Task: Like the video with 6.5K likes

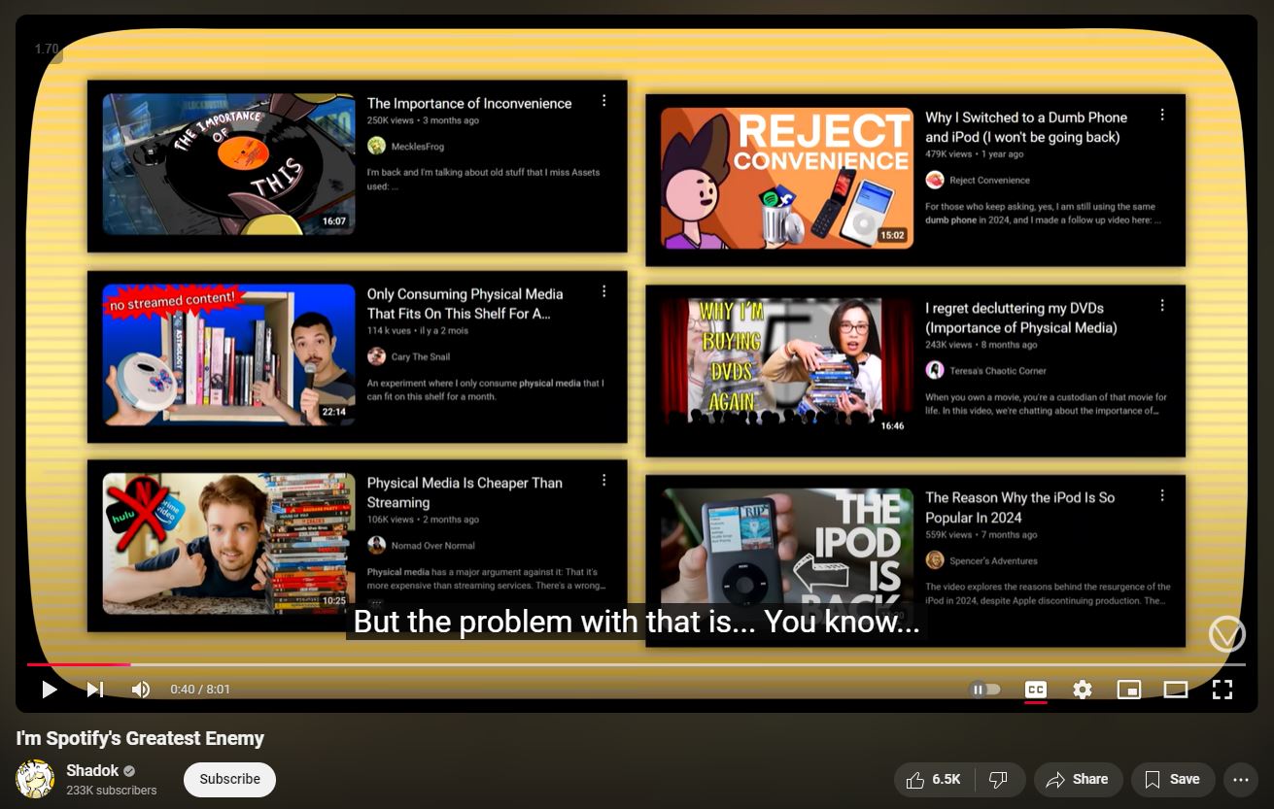Action: click(933, 779)
